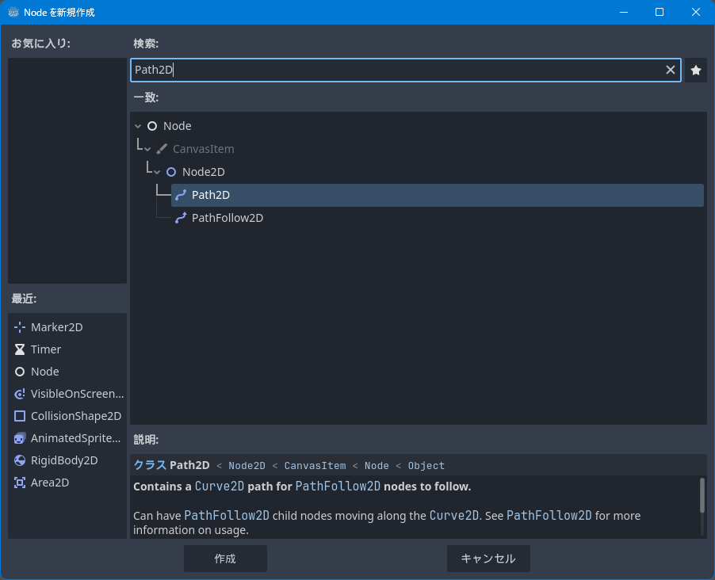Viewport: 715px width, 580px height.
Task: Select the Path2D row in results
Action: click(x=438, y=195)
